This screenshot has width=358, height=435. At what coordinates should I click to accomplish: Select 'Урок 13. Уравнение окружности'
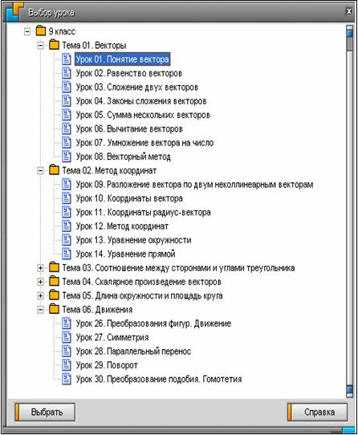[134, 240]
